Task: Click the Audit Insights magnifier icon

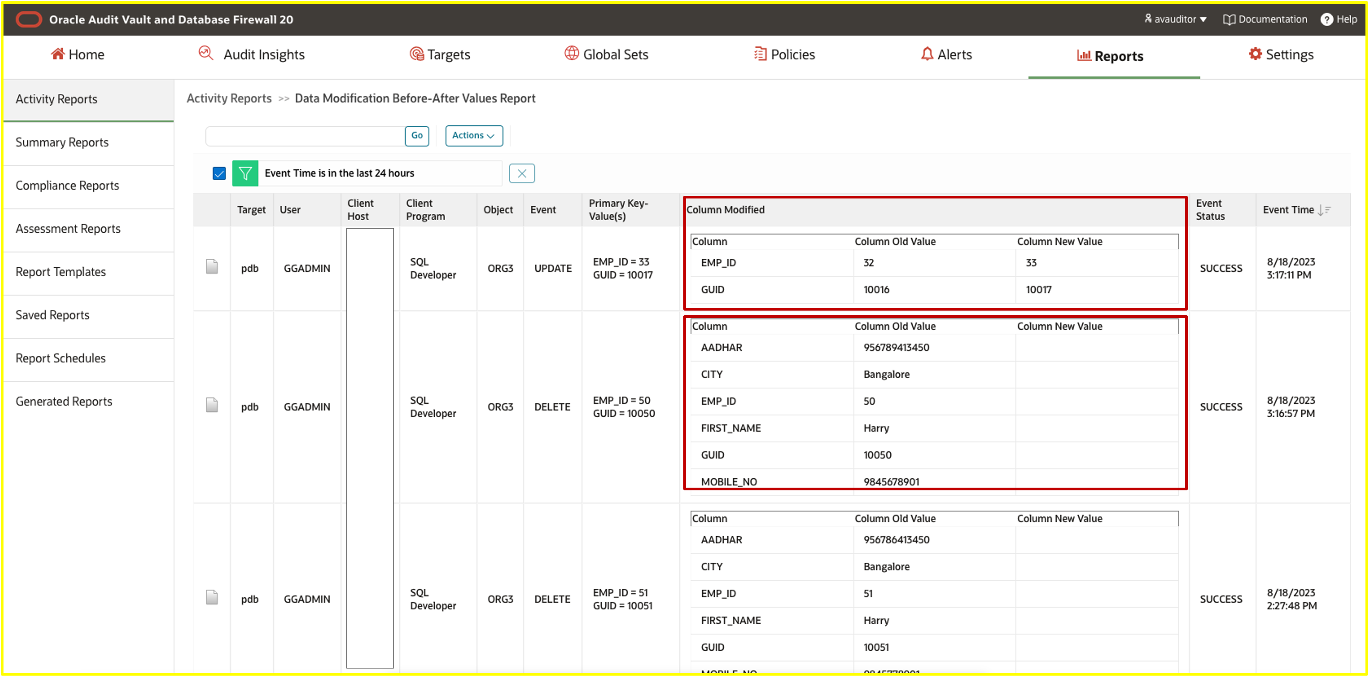Action: (206, 53)
